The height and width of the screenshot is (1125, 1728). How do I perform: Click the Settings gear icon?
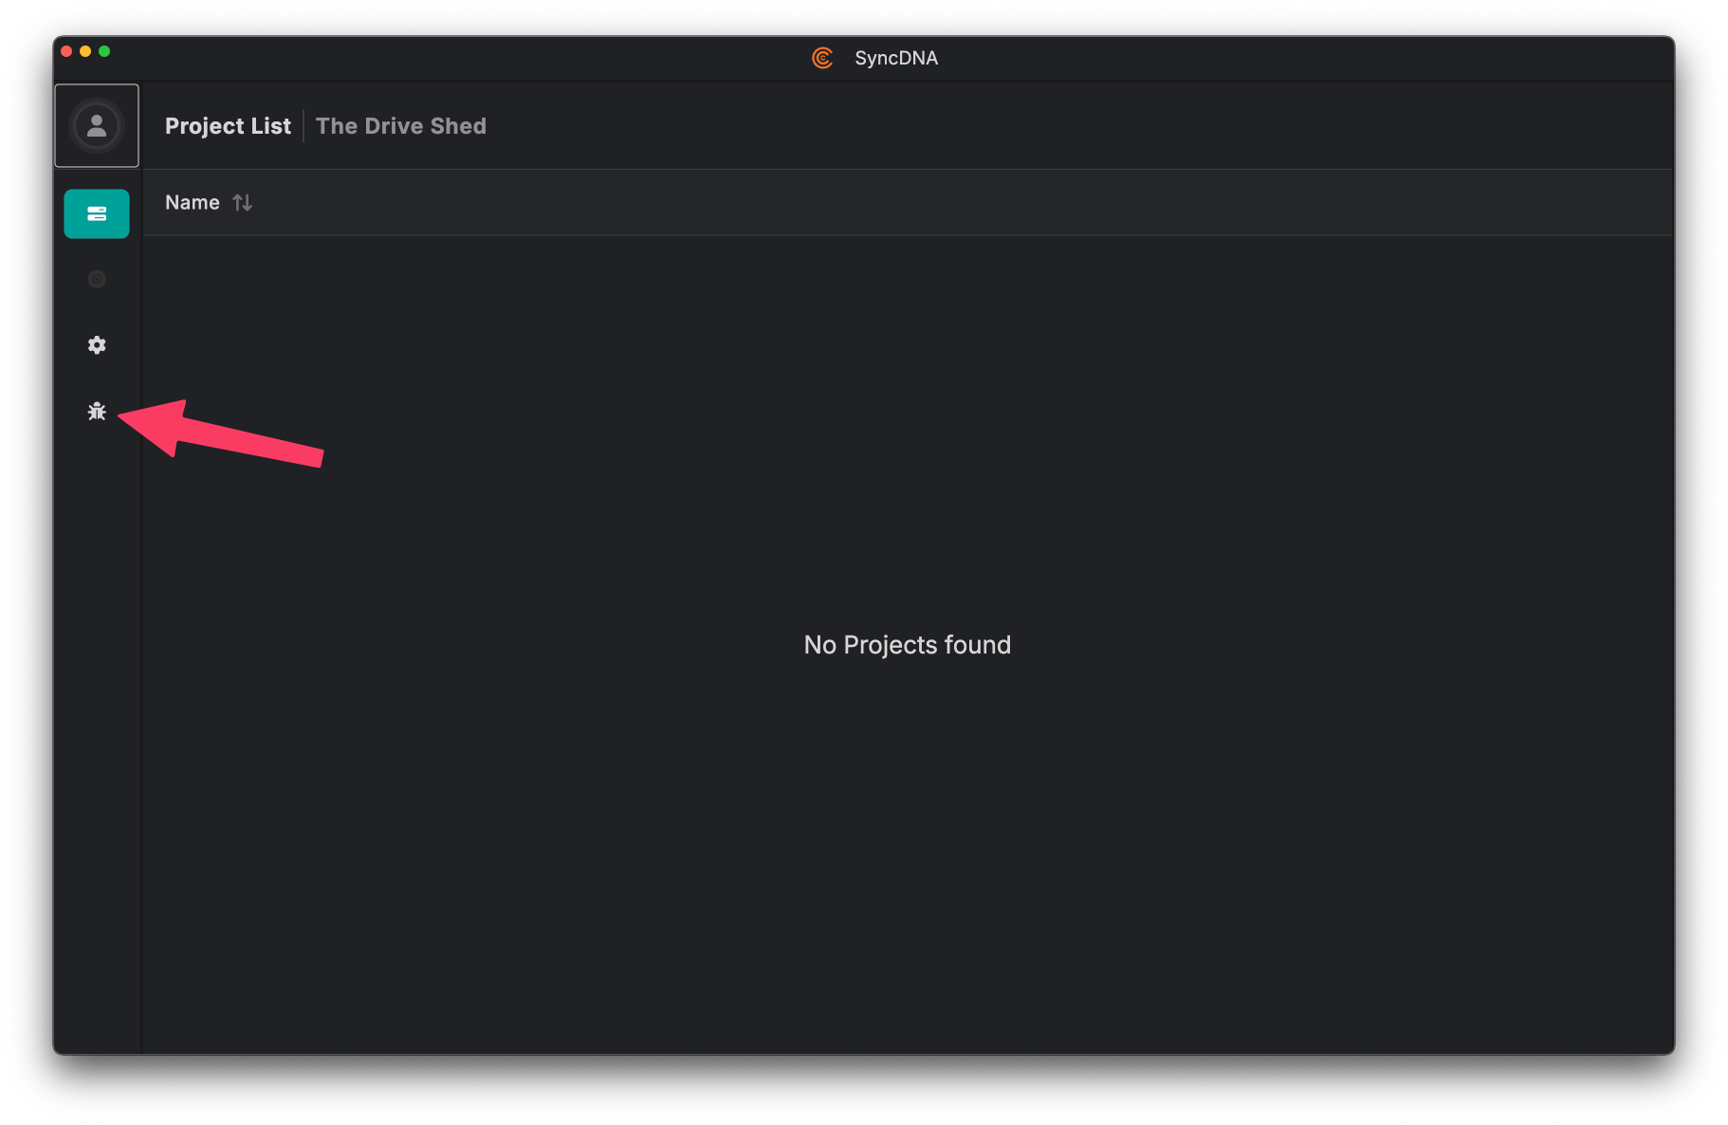[x=96, y=344]
